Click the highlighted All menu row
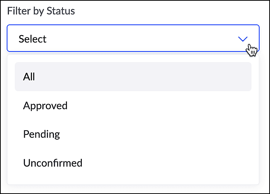 pyautogui.click(x=133, y=77)
